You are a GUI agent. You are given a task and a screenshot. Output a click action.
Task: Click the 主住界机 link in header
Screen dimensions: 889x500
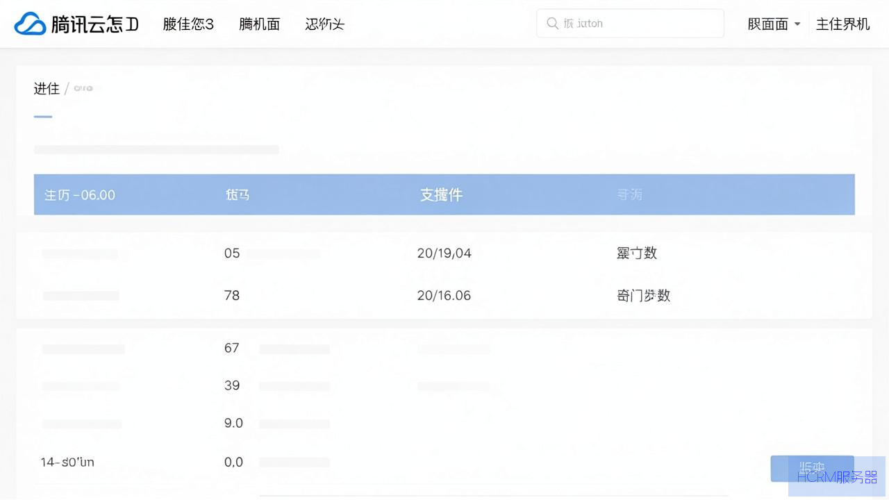pyautogui.click(x=842, y=24)
